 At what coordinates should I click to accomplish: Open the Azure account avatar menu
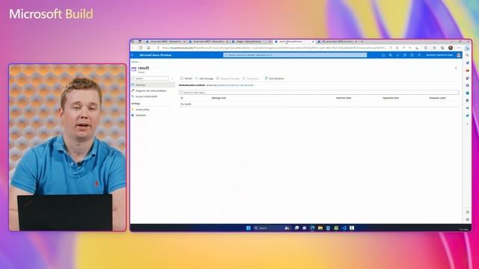459,55
